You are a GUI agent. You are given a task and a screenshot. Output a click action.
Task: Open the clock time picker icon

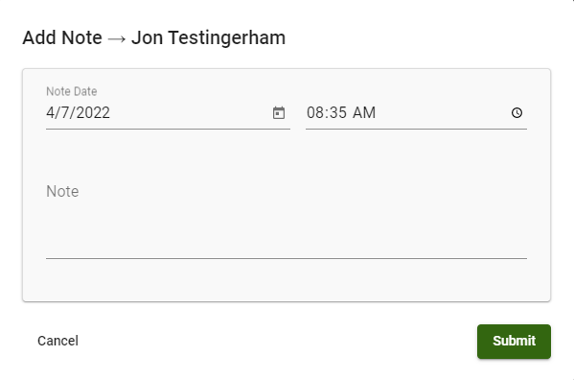(x=517, y=113)
